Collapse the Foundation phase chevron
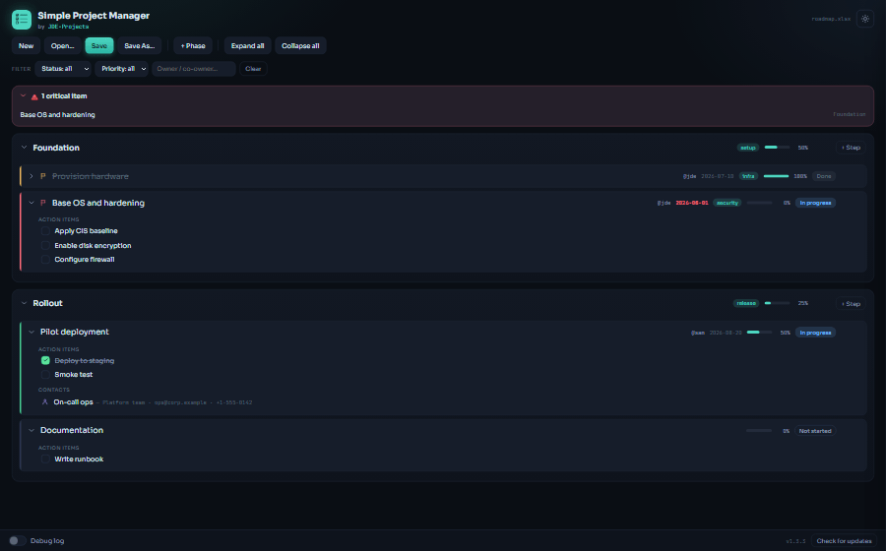Viewport: 886px width, 551px height. click(24, 148)
